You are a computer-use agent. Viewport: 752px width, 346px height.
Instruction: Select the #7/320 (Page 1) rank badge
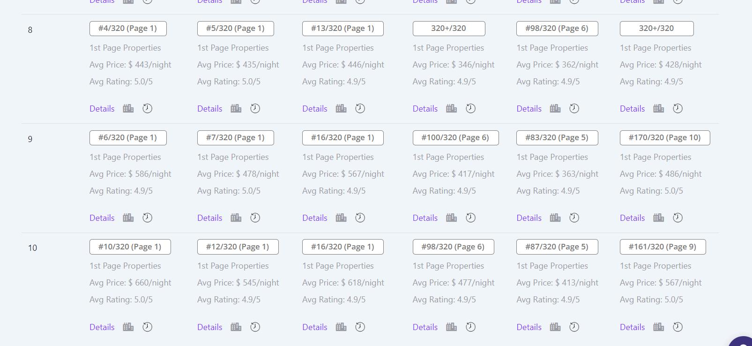tap(236, 138)
